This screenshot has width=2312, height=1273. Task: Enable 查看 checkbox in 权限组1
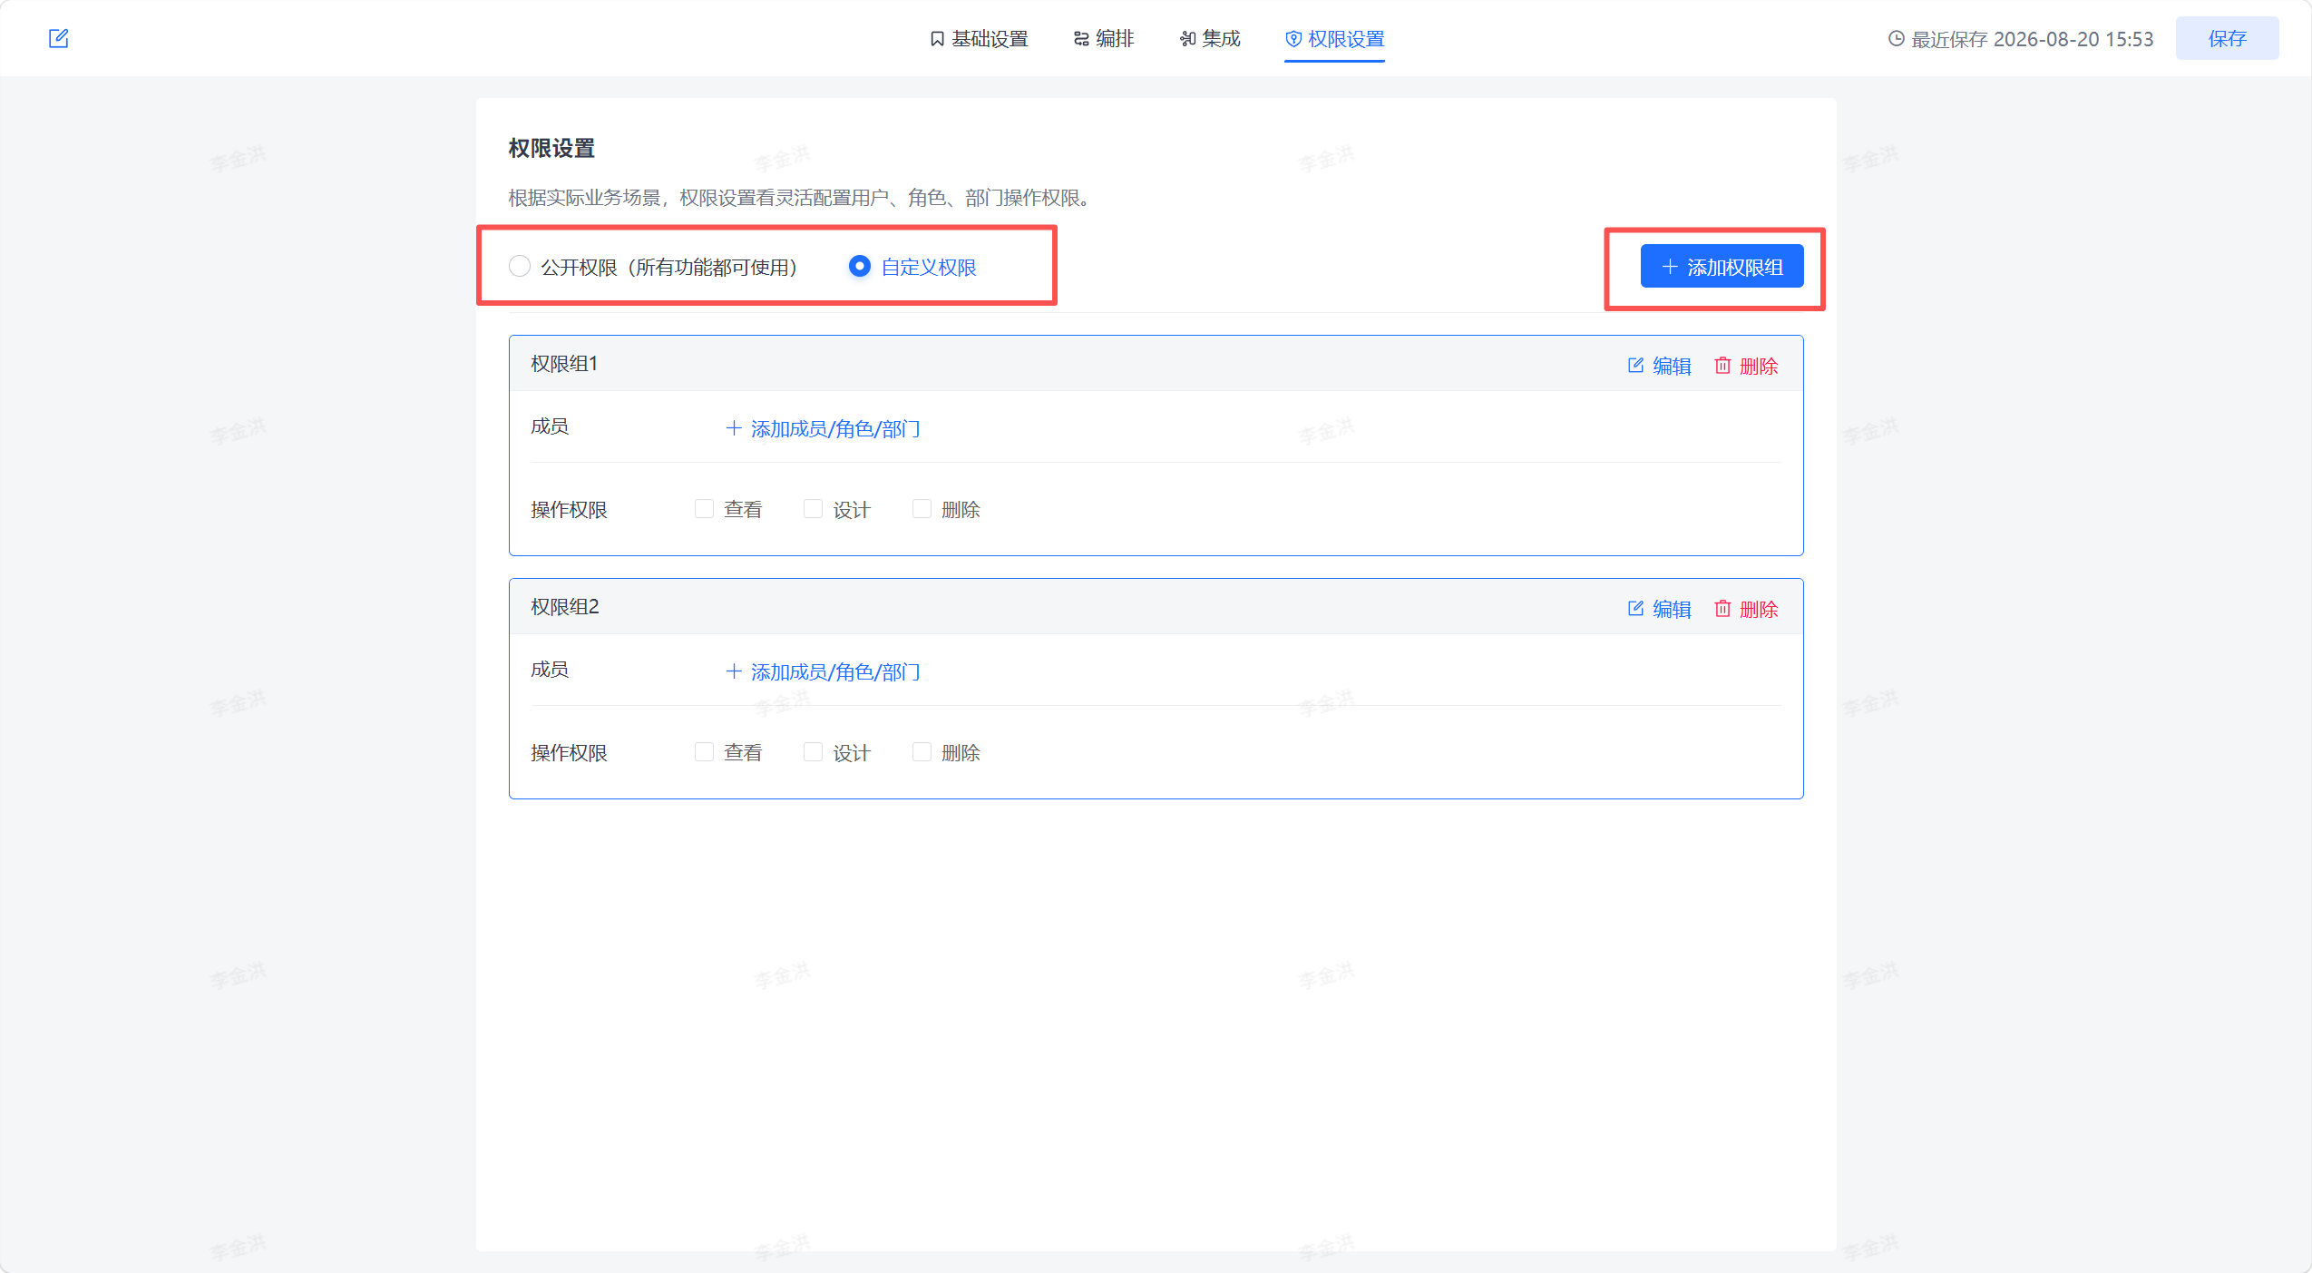click(704, 509)
